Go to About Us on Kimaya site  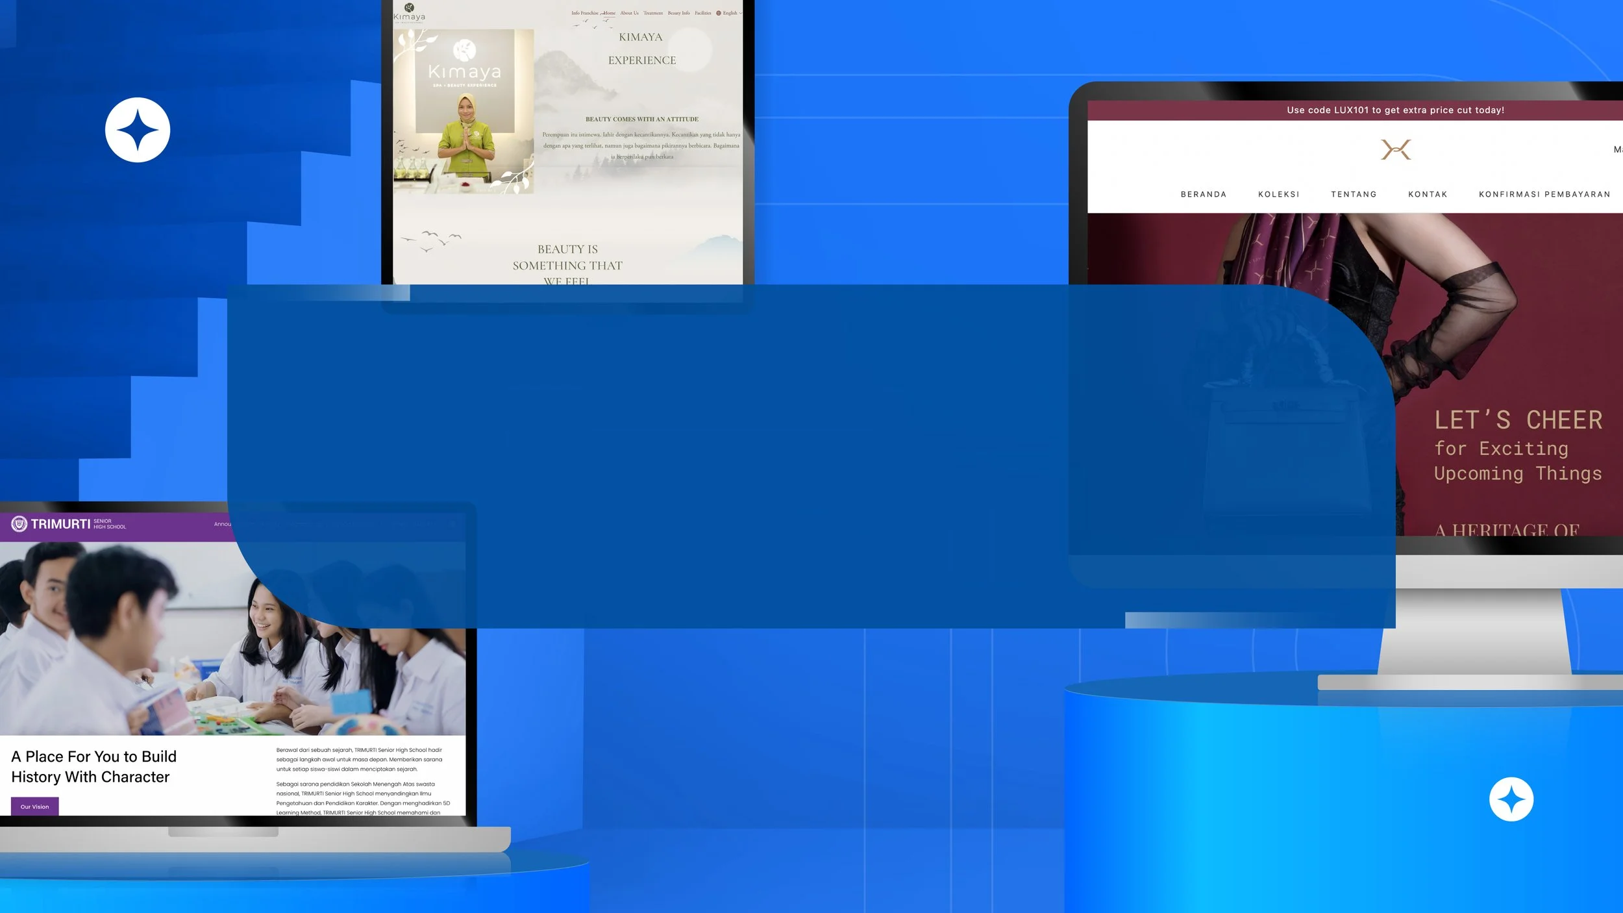click(629, 13)
